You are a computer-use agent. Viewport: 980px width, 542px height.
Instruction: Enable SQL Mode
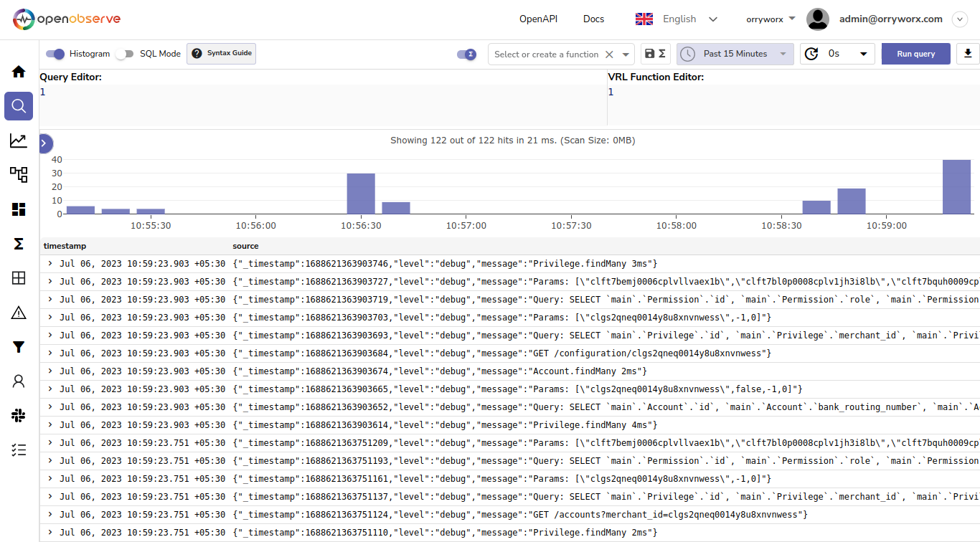pos(123,53)
